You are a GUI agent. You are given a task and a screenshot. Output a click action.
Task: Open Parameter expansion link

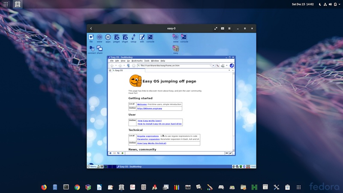coord(148,139)
